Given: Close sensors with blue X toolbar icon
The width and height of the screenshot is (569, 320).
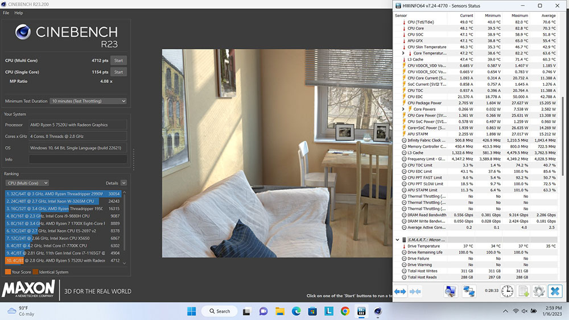Looking at the screenshot, I should point(555,291).
